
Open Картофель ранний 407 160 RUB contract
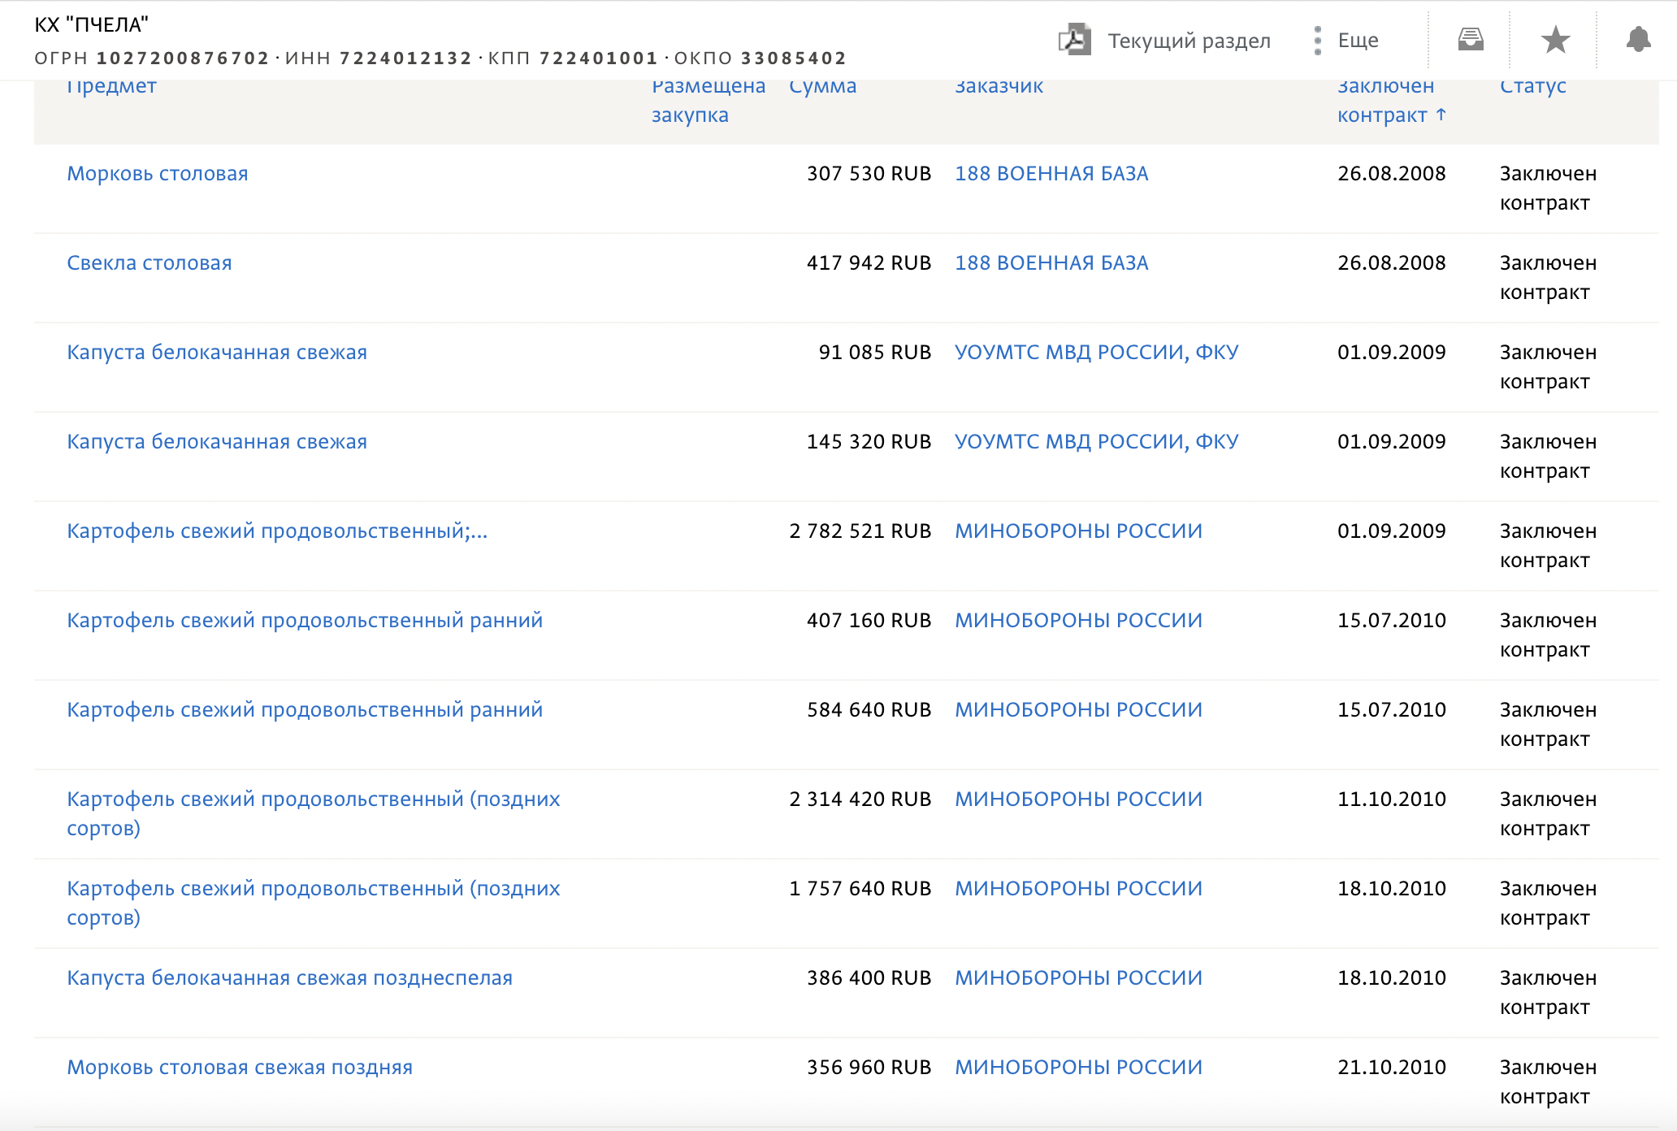pos(305,621)
